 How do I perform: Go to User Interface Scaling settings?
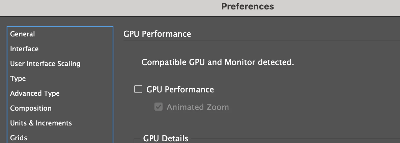click(x=45, y=64)
